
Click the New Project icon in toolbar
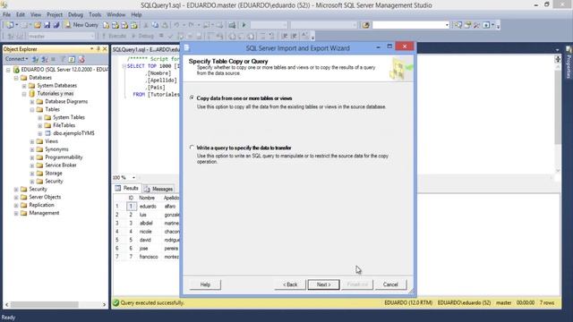(x=10, y=25)
